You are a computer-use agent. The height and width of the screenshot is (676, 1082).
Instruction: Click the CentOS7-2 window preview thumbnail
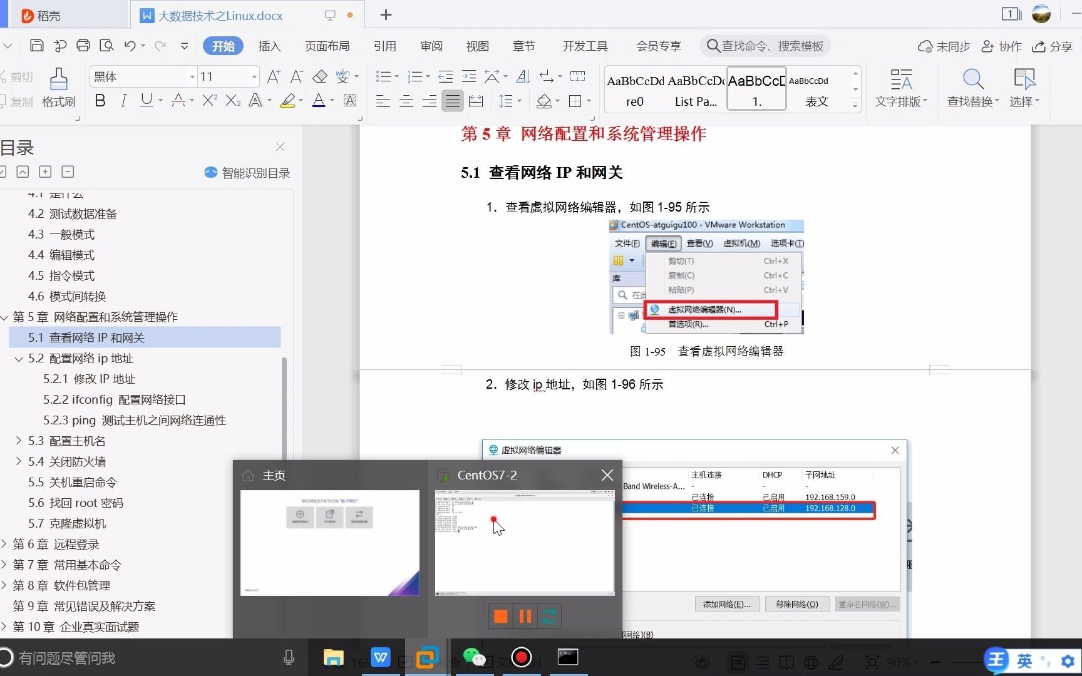[x=525, y=542]
